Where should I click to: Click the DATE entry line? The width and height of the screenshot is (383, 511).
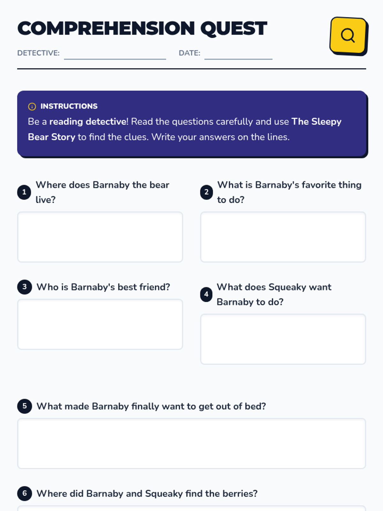click(238, 54)
